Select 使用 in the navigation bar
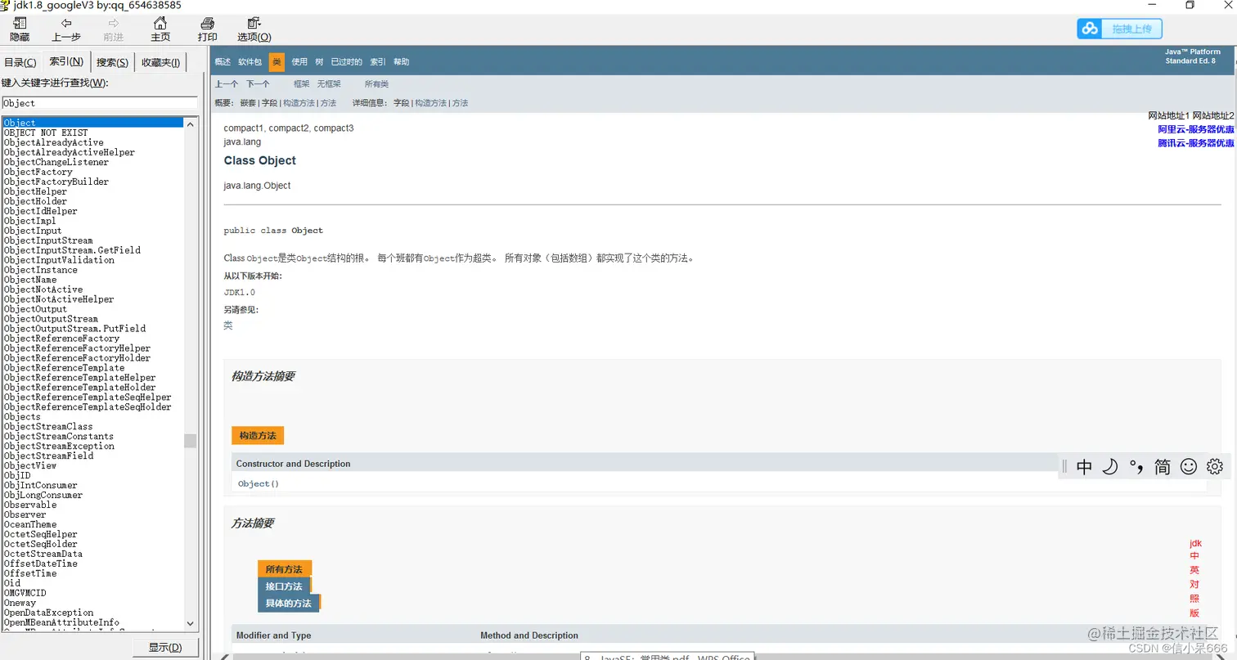This screenshot has width=1237, height=660. tap(300, 62)
